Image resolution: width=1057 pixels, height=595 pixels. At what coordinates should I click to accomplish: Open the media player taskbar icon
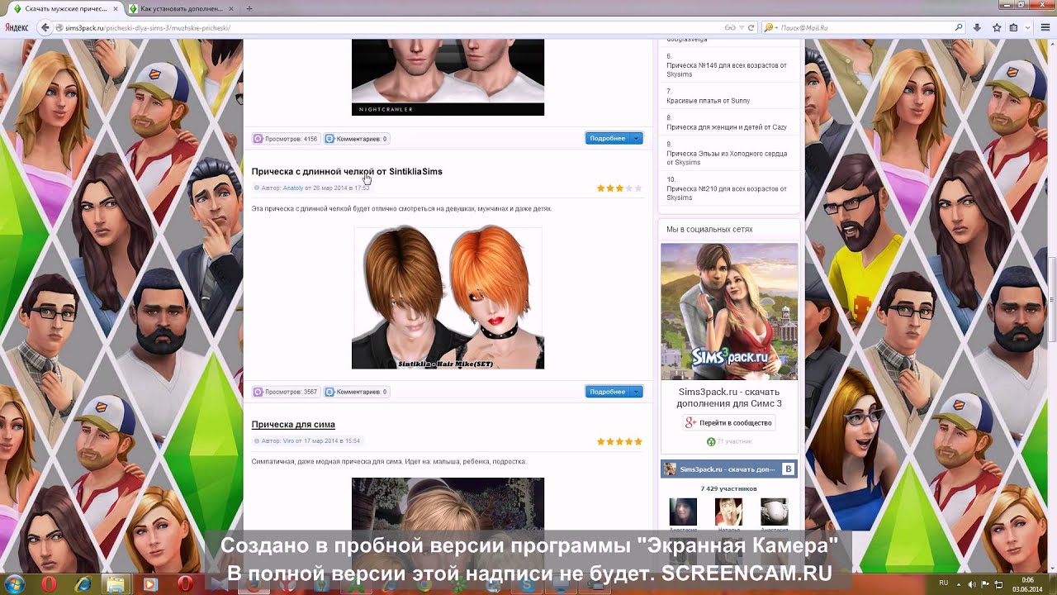tap(150, 584)
